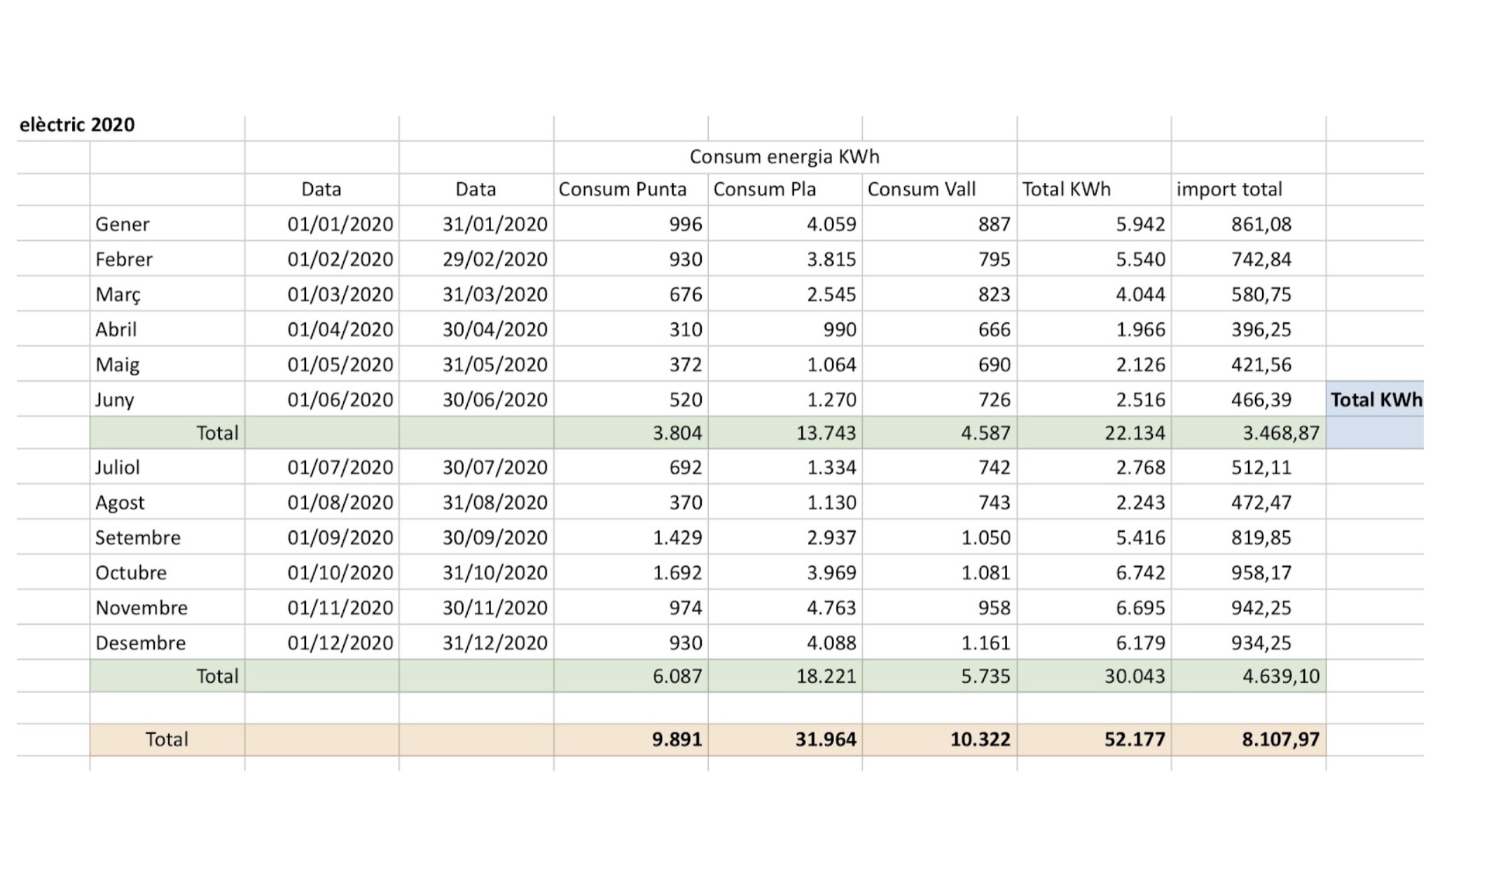Click the blue cell under 'Total KWh'
Image resolution: width=1489 pixels, height=891 pixels.
tap(1374, 433)
